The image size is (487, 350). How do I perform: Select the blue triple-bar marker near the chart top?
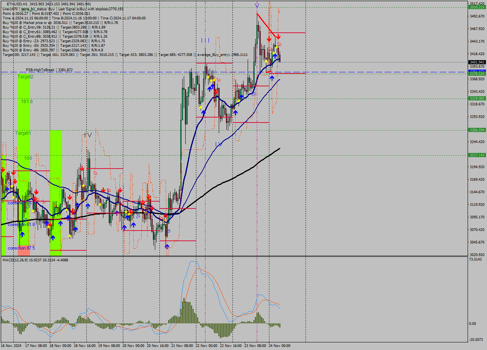coord(205,40)
